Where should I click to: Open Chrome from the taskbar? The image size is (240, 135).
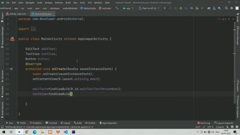(27, 132)
